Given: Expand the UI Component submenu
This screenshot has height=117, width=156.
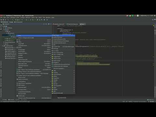Looking at the screenshot, I should coord(63,85).
